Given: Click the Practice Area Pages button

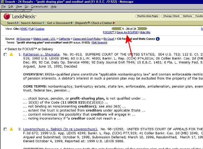Looking at the screenshot, I should (148, 16).
